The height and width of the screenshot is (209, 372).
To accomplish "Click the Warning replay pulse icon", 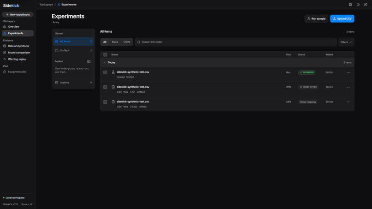I will coord(5,59).
